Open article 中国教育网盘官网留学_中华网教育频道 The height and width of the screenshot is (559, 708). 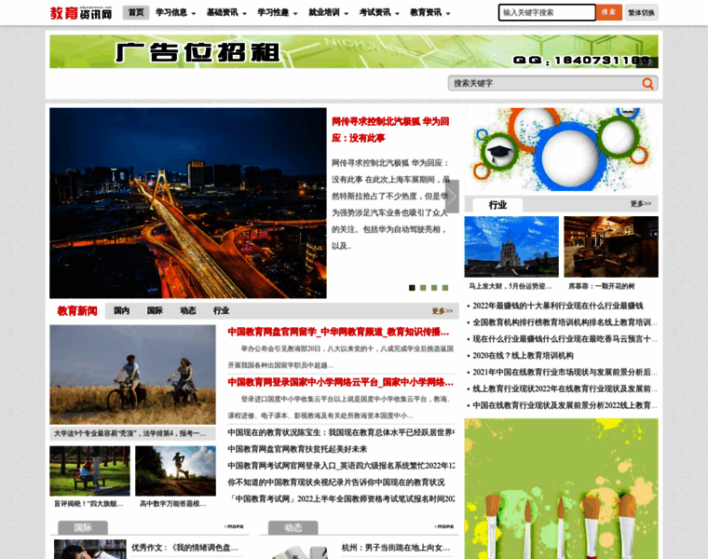(x=338, y=333)
